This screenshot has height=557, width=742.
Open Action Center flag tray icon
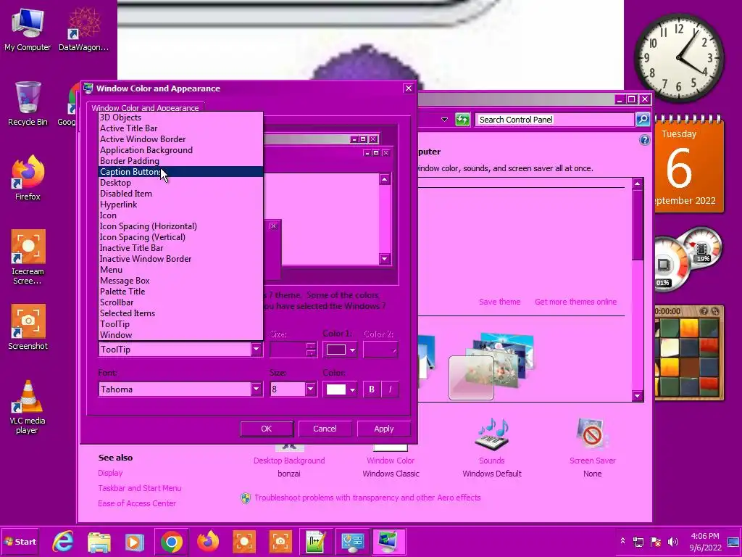pyautogui.click(x=656, y=541)
